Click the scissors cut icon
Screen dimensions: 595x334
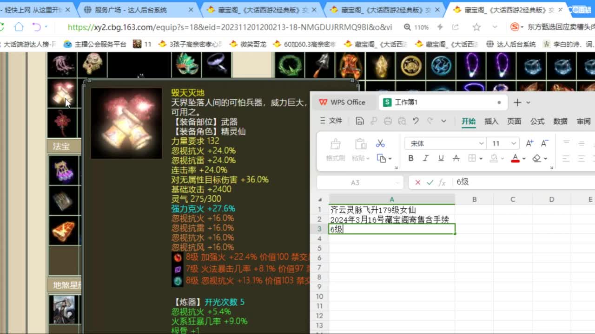380,143
